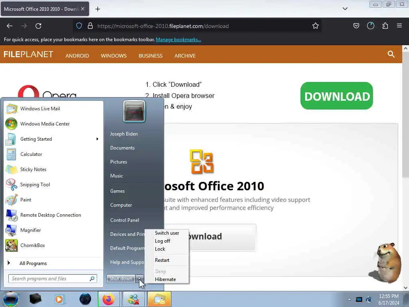Open Pictures library
409x307 pixels.
click(x=119, y=162)
